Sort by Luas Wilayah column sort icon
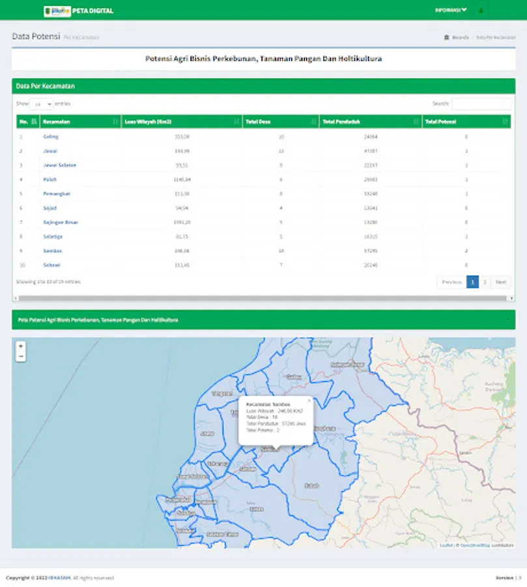 [x=236, y=121]
